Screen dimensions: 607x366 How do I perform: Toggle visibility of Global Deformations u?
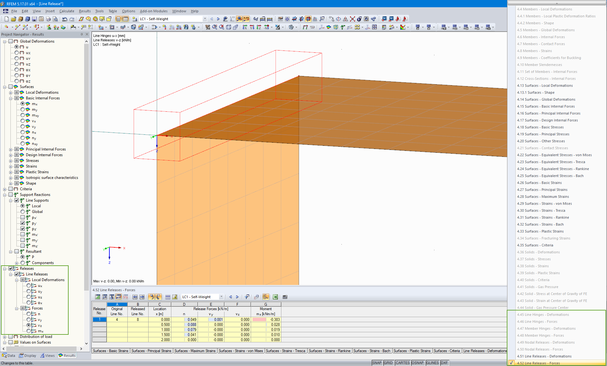point(16,47)
